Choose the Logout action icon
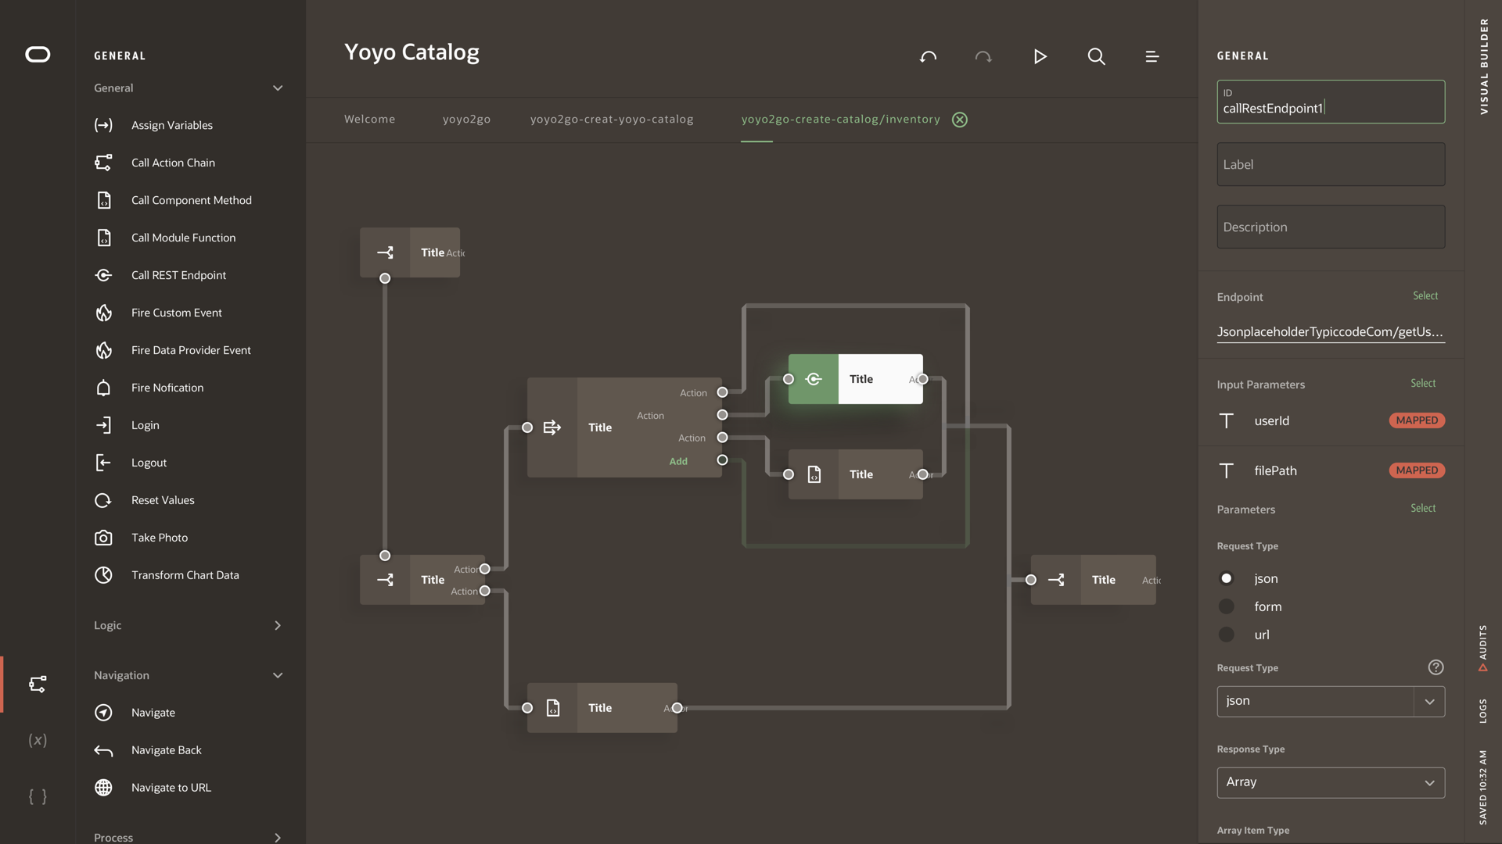This screenshot has width=1502, height=844. 103,463
